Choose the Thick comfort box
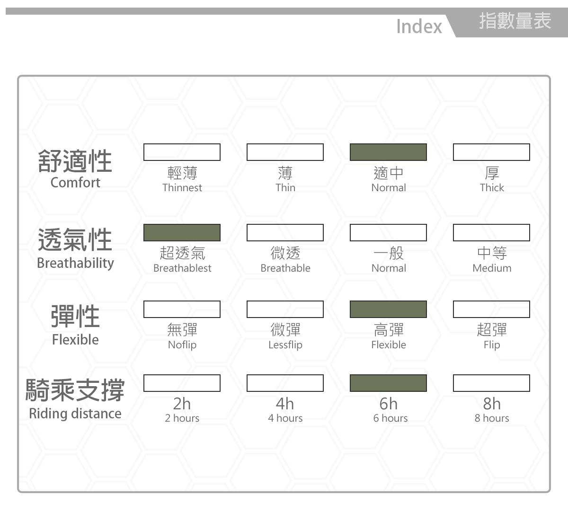 pyautogui.click(x=491, y=152)
